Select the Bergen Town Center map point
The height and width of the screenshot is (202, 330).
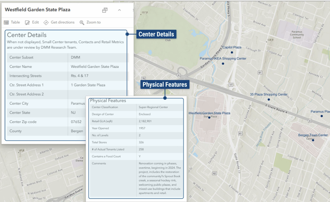(313, 140)
